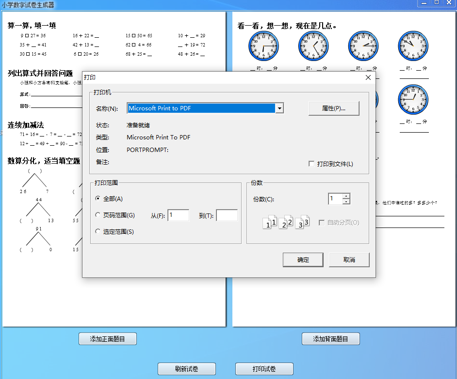
Task: Cancel the print dialog with 取消
Action: click(x=349, y=260)
